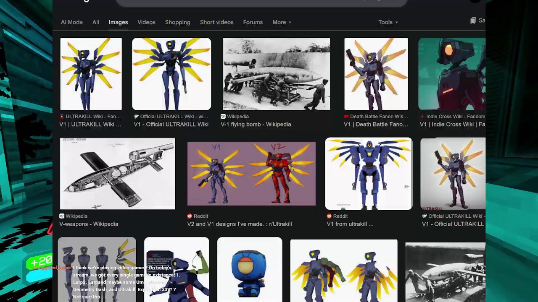Open the blue round chibi robot thumbnail
The image size is (538, 302).
tap(250, 269)
